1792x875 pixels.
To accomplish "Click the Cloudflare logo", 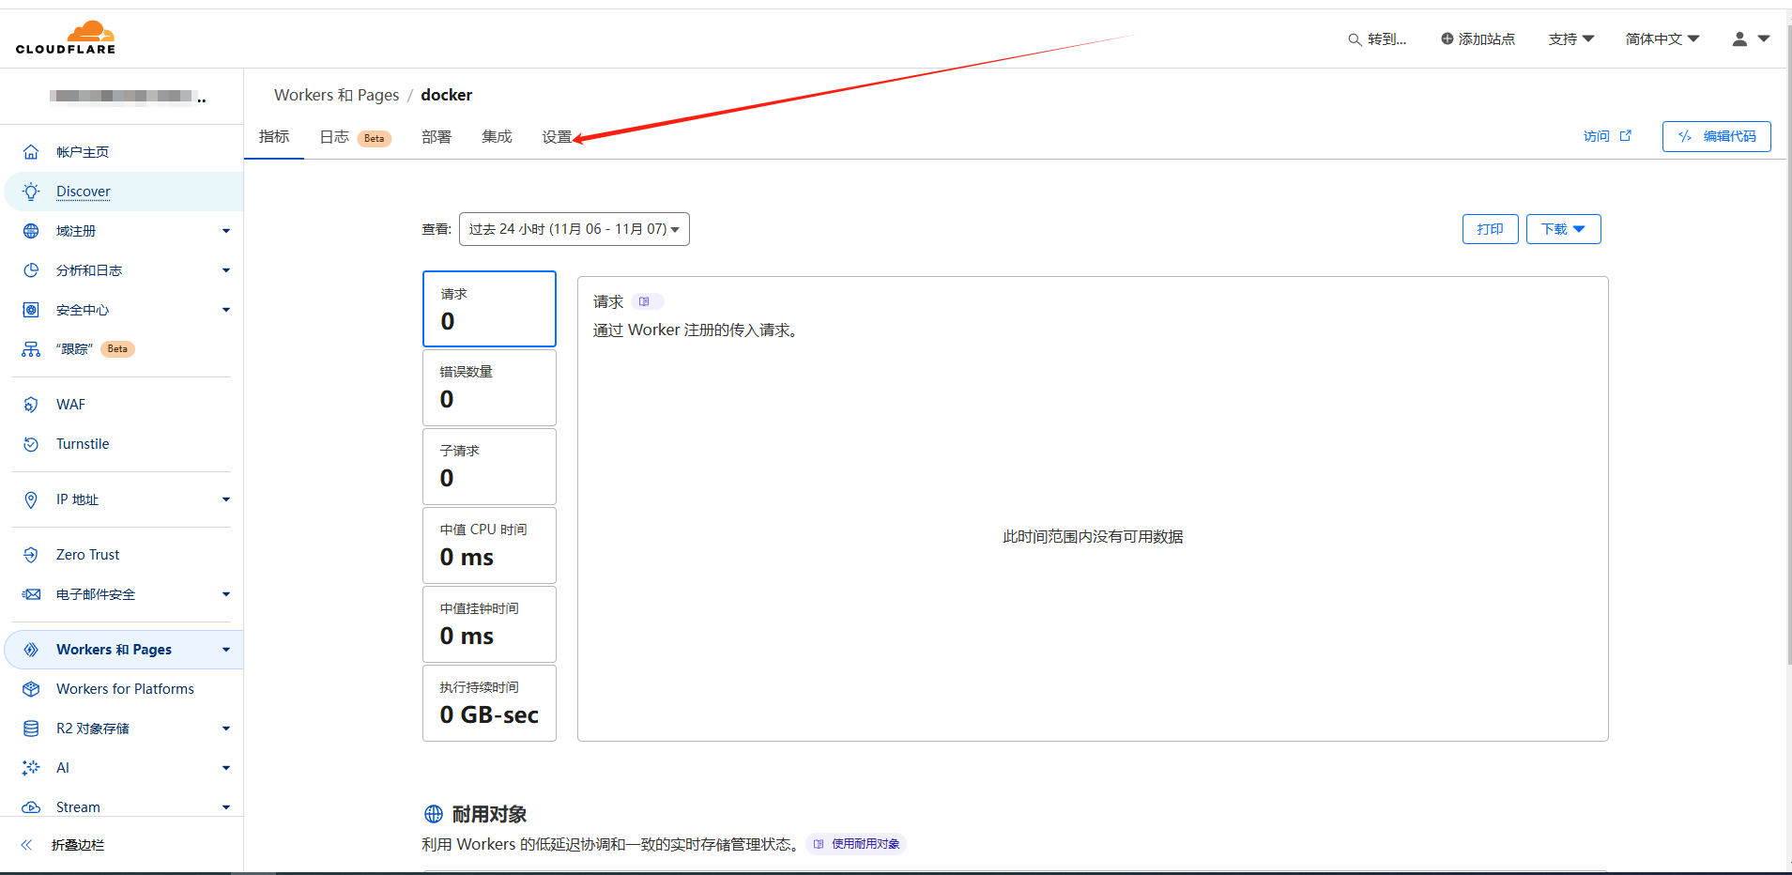I will point(66,38).
